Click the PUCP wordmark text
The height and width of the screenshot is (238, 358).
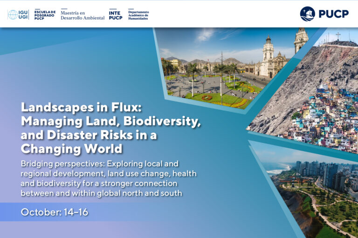pyautogui.click(x=333, y=14)
